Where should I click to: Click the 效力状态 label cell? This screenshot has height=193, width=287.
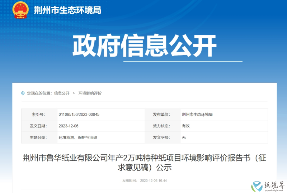point(163,126)
